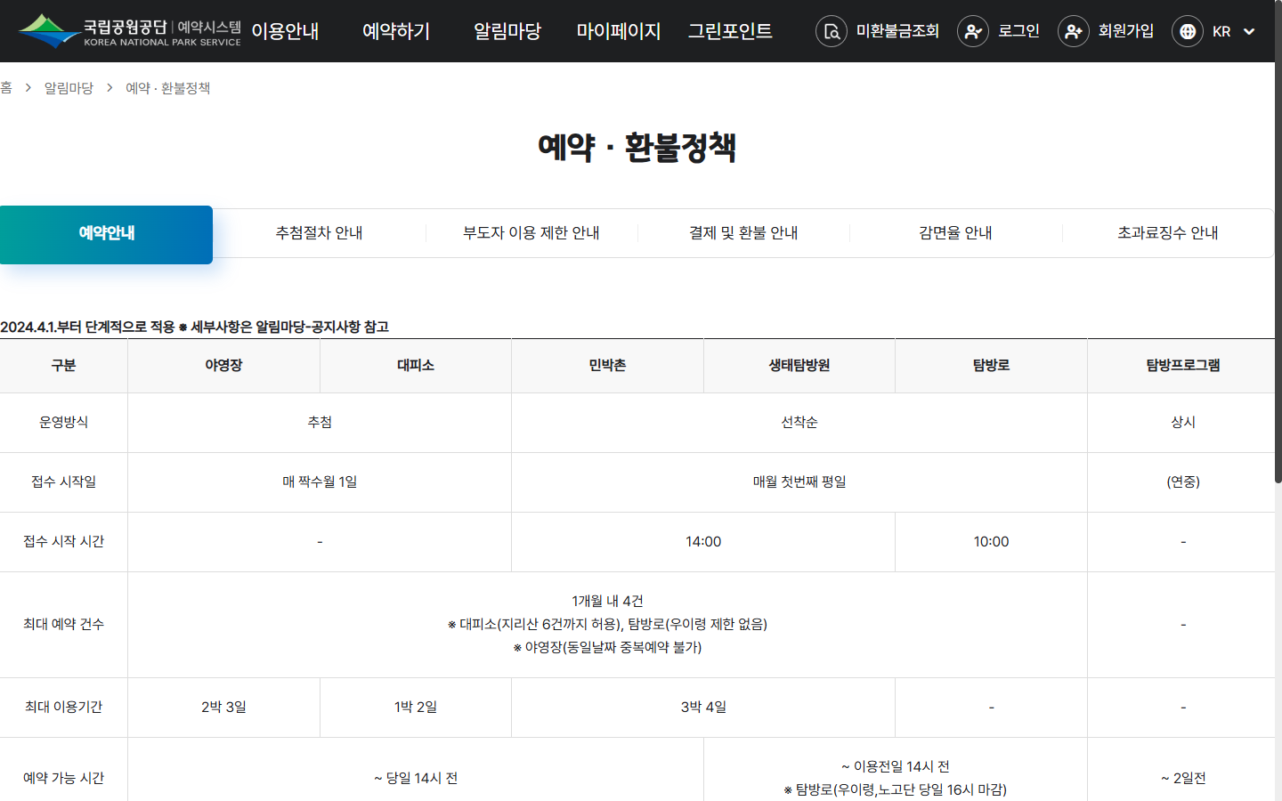Viewport: 1282px width, 801px height.
Task: Open the 이용안내 menu
Action: tap(285, 31)
